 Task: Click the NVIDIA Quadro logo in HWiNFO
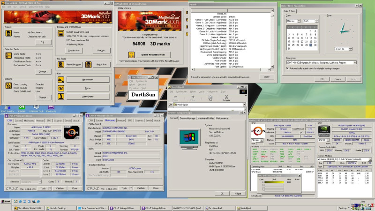coord(324,131)
